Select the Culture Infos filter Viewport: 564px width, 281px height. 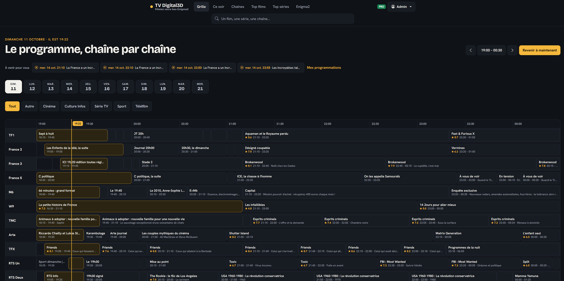coord(75,106)
